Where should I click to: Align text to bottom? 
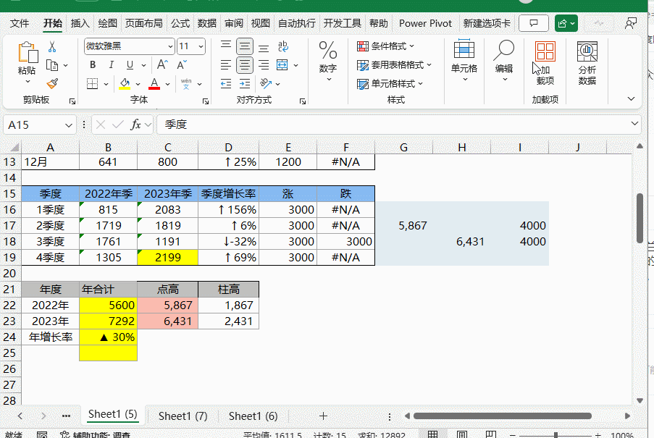point(264,48)
